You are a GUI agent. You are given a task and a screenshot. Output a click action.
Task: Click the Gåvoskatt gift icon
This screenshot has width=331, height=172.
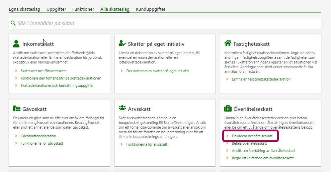(x=16, y=109)
